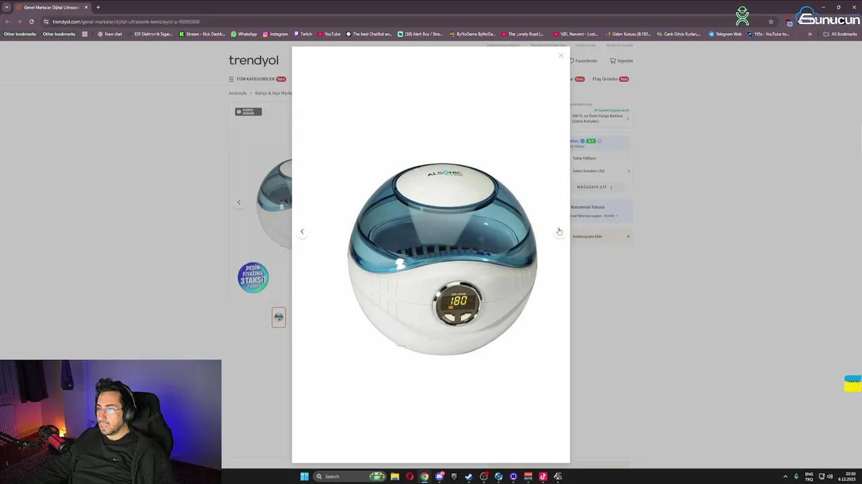Open WhatsApp bookmark
The image size is (862, 484).
244,34
